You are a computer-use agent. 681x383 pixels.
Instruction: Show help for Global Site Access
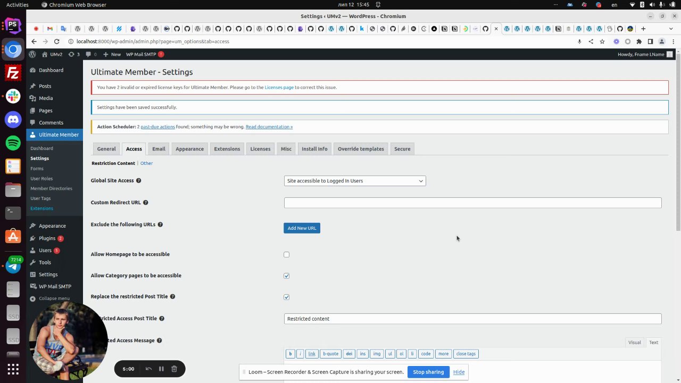tap(138, 181)
